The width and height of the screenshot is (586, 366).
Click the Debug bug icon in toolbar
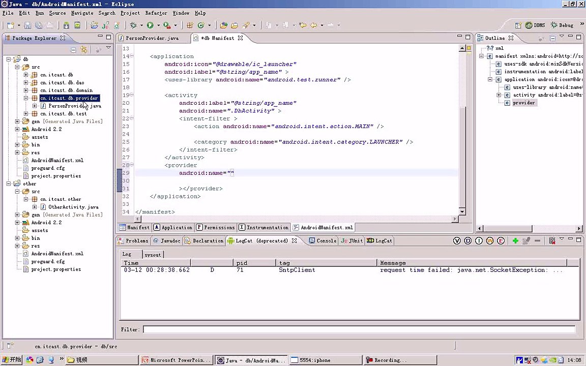tap(134, 25)
